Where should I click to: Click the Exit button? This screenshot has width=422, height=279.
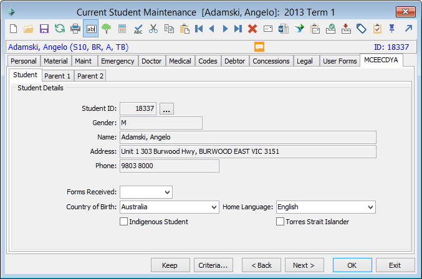[395, 265]
